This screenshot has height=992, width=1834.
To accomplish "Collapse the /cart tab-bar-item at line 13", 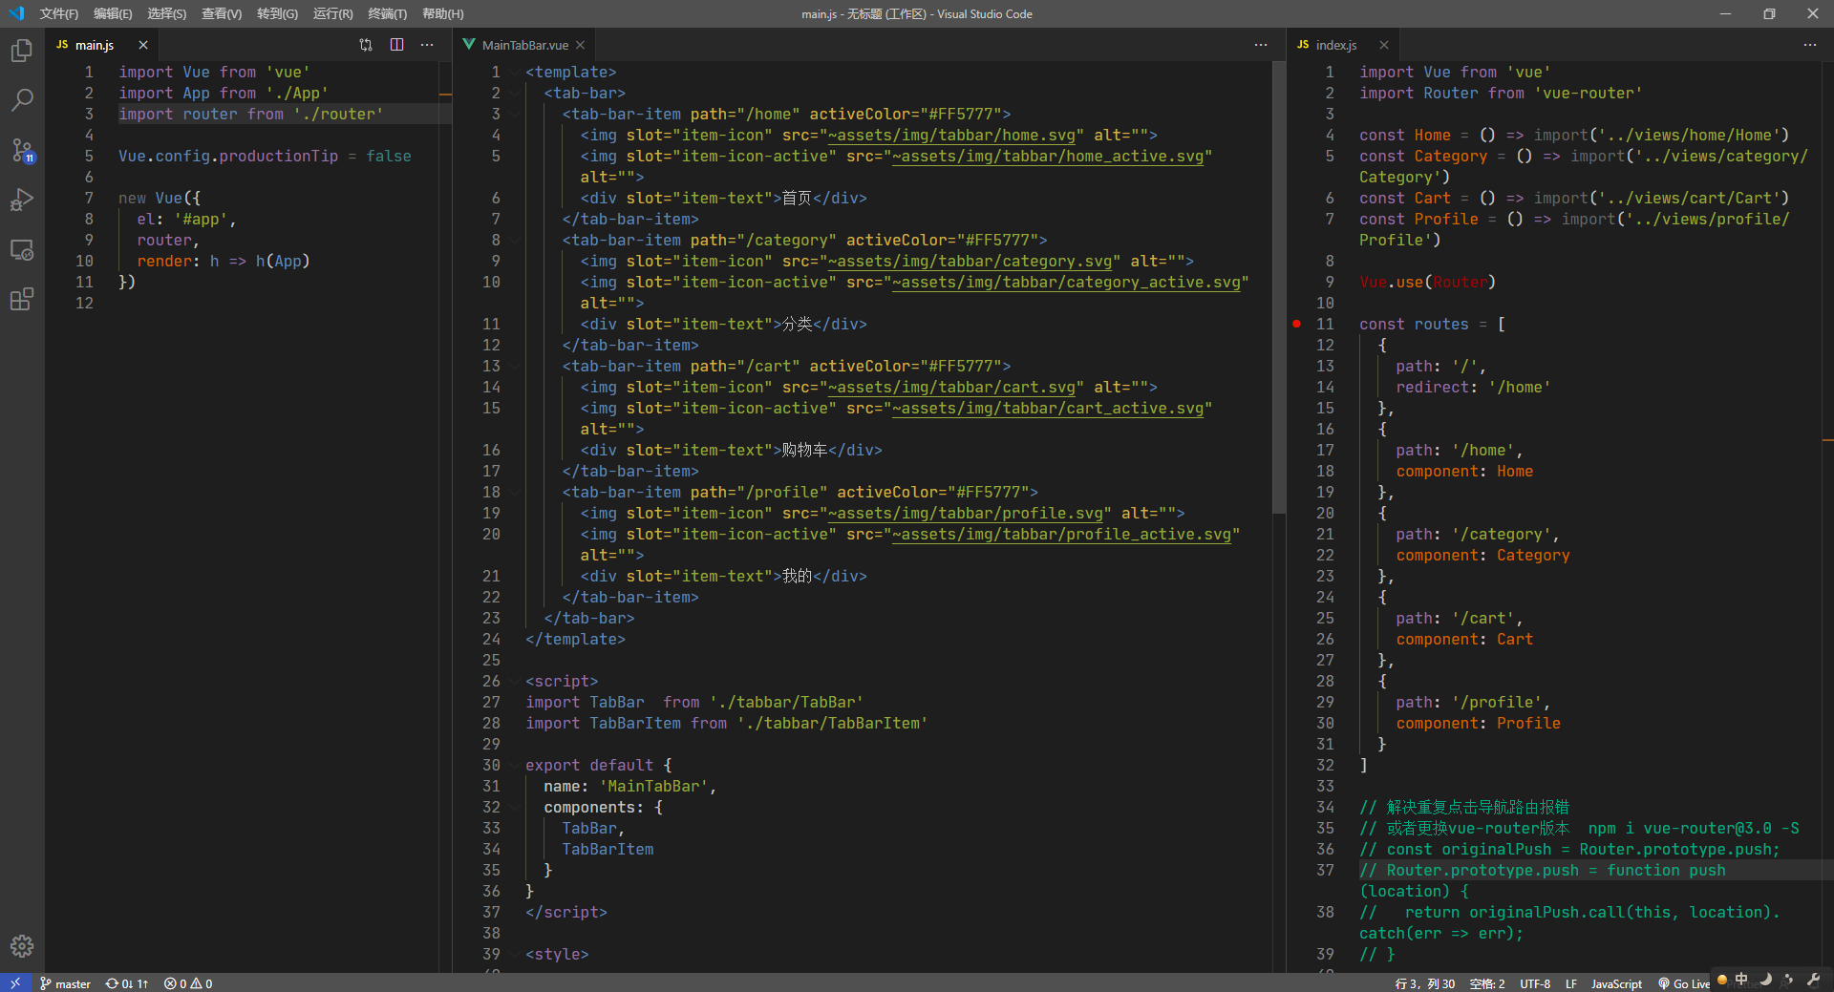I will click(x=516, y=366).
